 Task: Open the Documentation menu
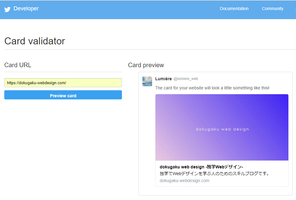[234, 9]
